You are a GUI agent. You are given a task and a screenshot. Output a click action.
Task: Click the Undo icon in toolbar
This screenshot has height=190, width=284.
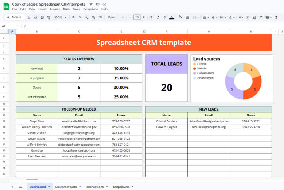coord(29,17)
